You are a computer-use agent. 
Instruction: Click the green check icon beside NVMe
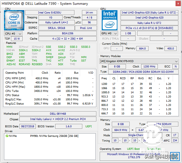[7, 136]
